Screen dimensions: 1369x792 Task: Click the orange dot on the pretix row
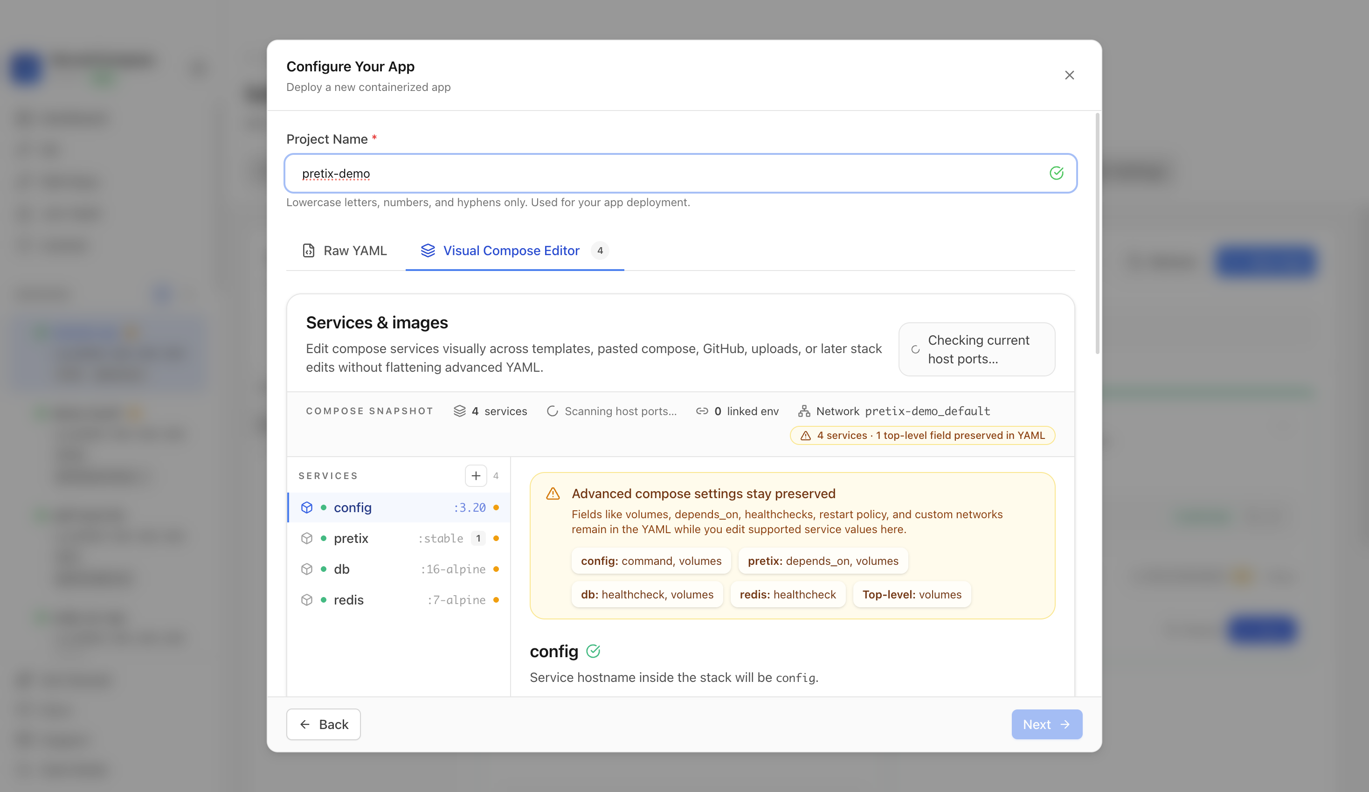(x=496, y=538)
